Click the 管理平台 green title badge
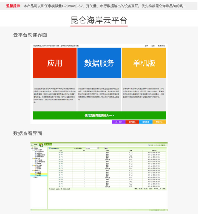Screen dimensions: 198x214 (x=48, y=144)
